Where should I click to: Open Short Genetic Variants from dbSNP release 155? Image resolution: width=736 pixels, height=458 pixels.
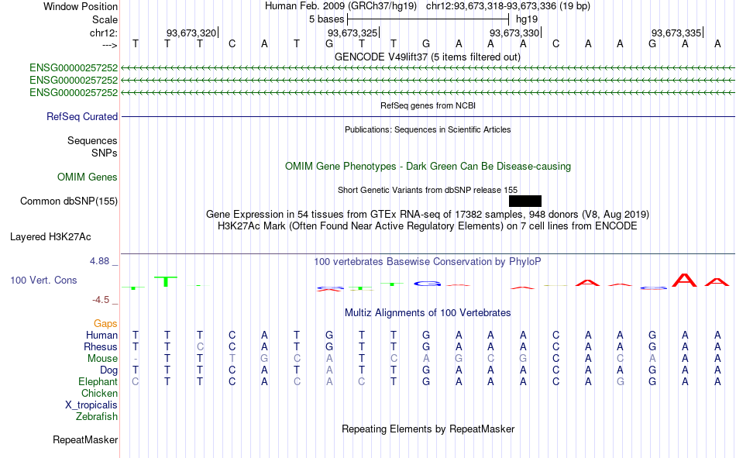(428, 190)
